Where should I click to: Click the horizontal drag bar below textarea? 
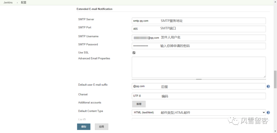[x=199, y=79]
